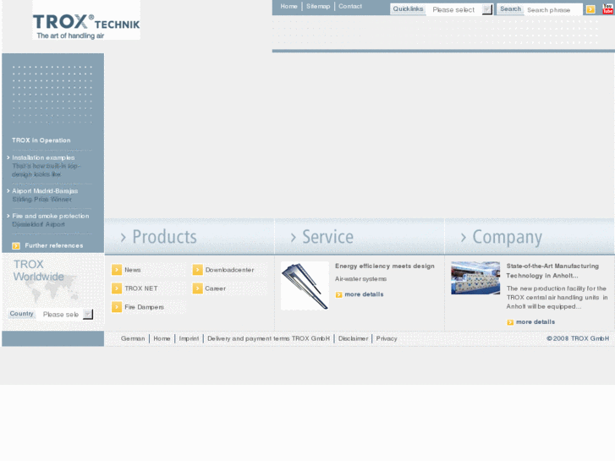The image size is (615, 461).
Task: Click the orange arrow beside Downloadcenter
Action: point(197,270)
